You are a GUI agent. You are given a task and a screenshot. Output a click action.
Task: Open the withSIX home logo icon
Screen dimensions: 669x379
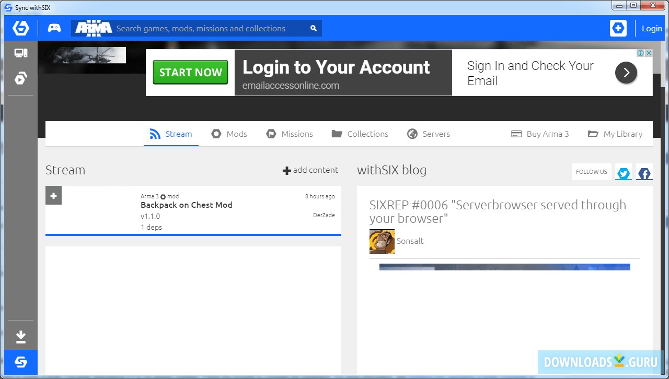(21, 28)
